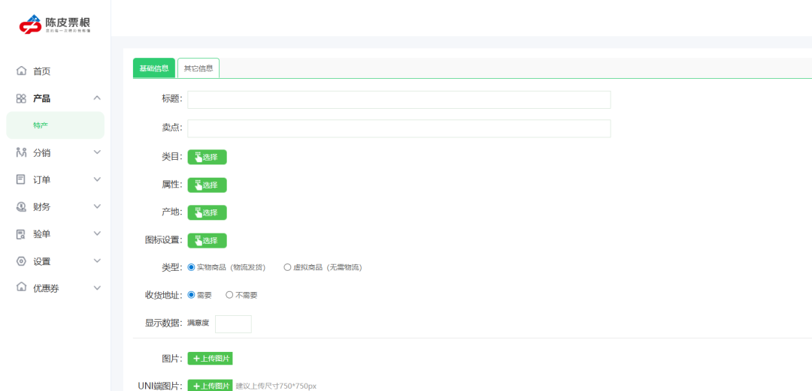Select 需要 for 收货地址
Image resolution: width=812 pixels, height=391 pixels.
point(191,296)
